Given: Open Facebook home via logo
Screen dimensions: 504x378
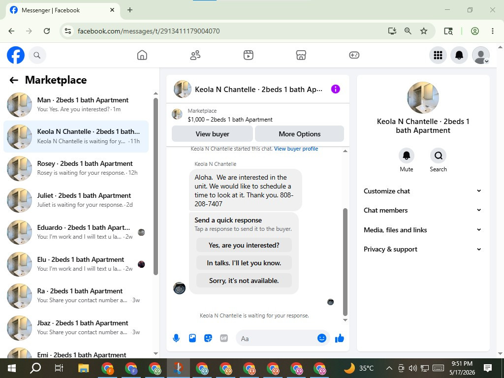Looking at the screenshot, I should coord(16,55).
